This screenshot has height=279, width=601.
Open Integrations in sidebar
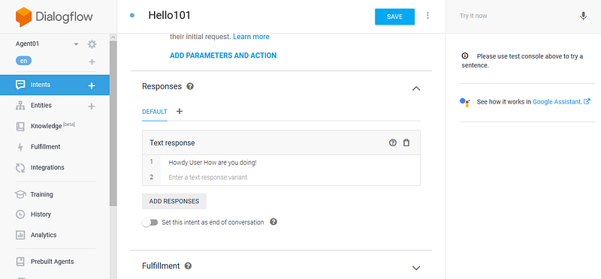[x=47, y=168]
